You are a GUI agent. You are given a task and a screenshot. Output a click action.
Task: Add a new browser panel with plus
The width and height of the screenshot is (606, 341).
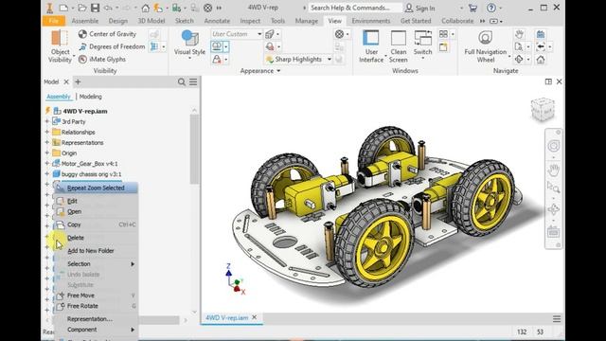click(78, 82)
